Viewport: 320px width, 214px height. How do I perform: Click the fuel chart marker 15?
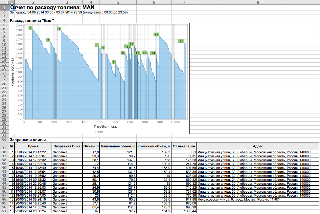coord(156,35)
